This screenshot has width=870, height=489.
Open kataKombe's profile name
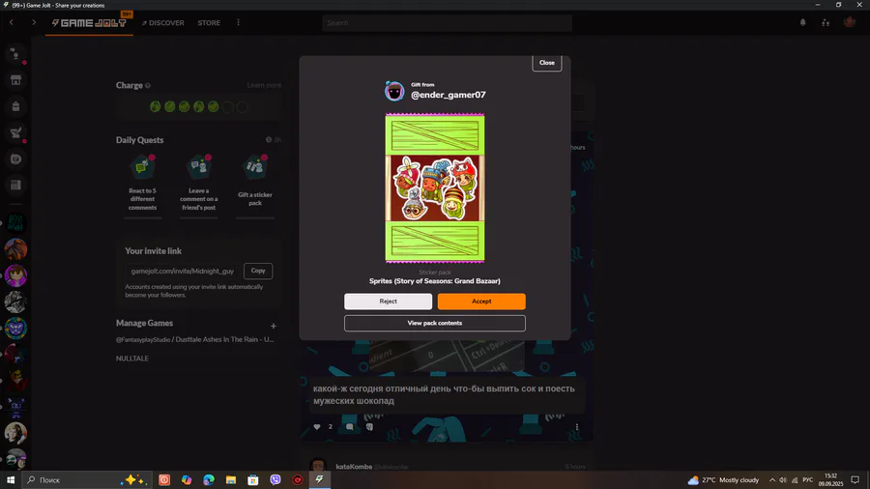click(x=354, y=467)
